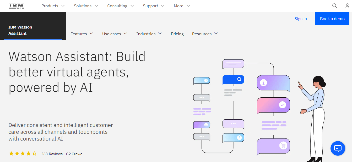Open the Industries dropdown
352x162 pixels.
point(149,34)
